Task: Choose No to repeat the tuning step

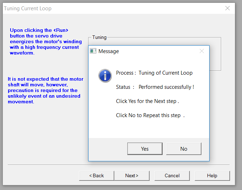Action: point(184,149)
